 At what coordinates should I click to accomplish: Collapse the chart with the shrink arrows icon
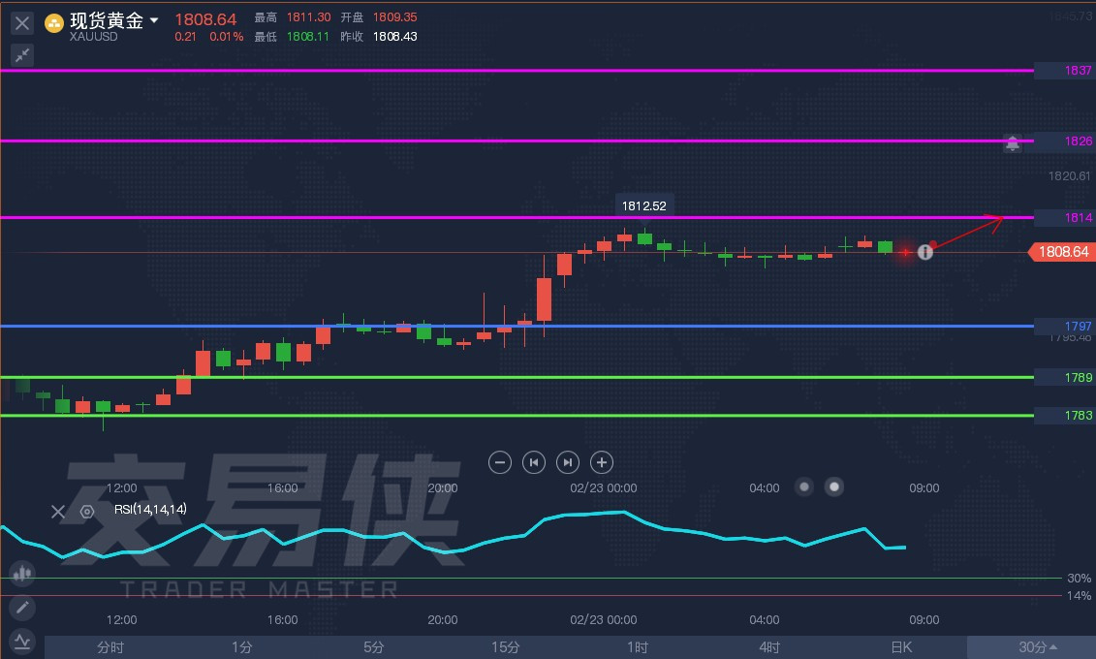22,55
